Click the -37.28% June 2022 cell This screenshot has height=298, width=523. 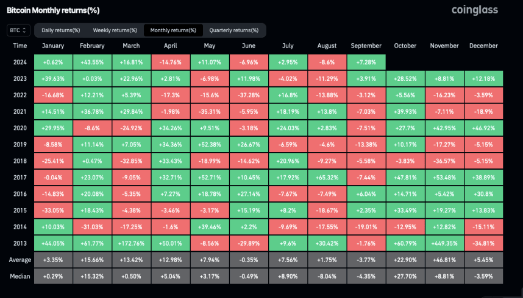(249, 94)
